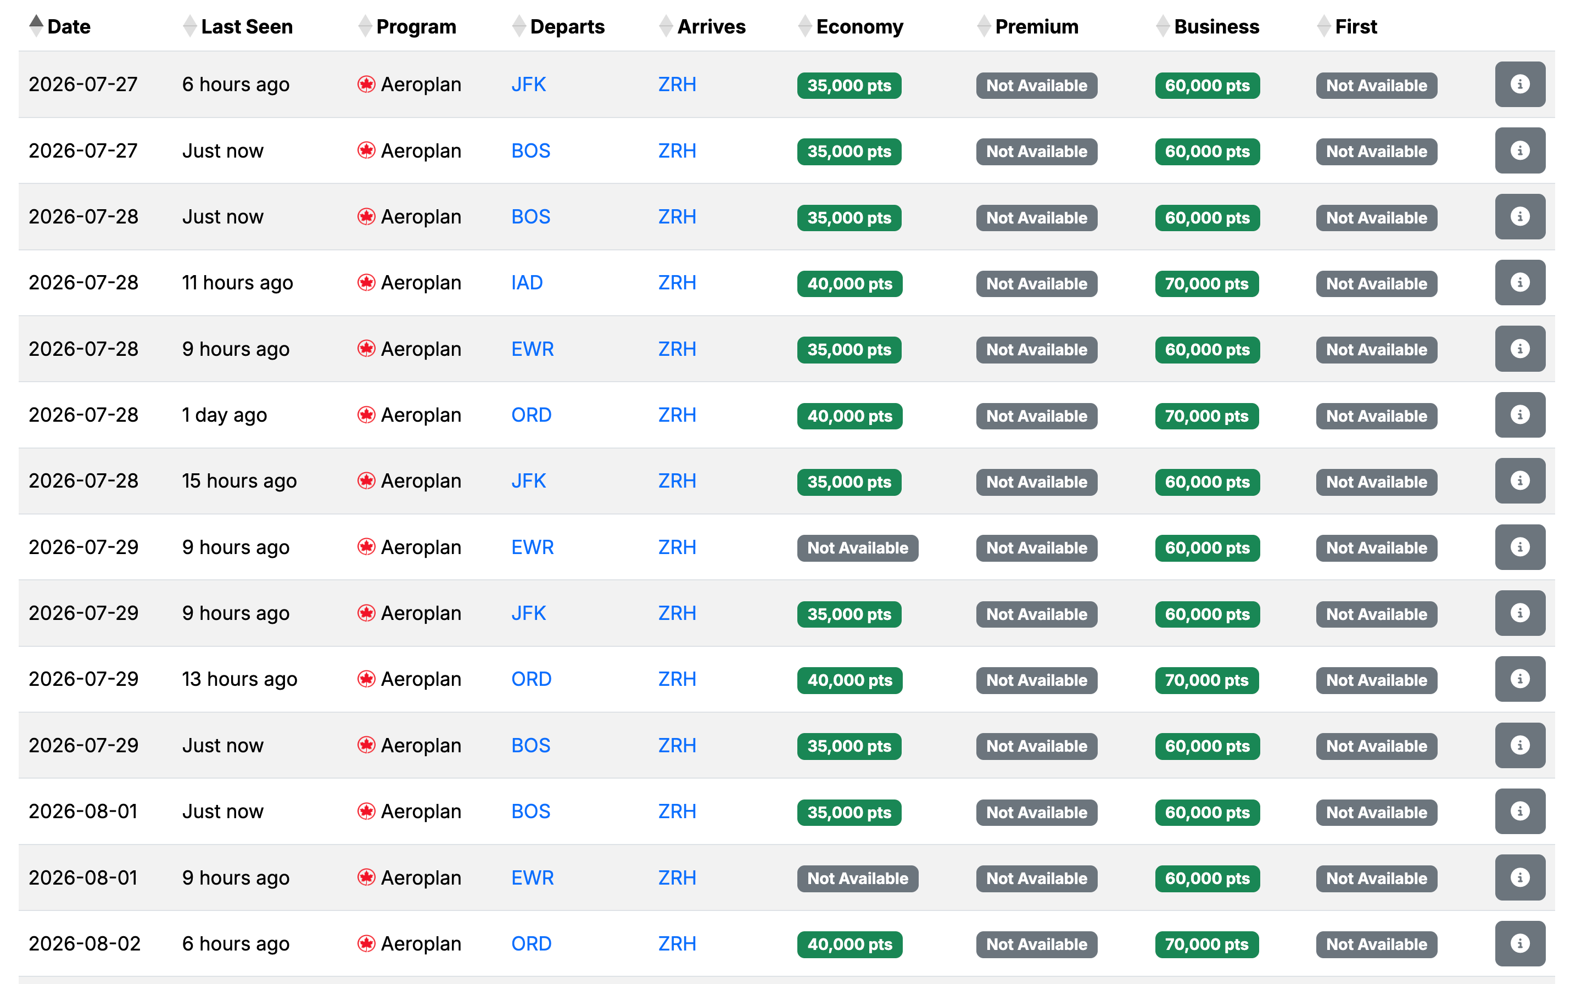Sort by Departs column header
Viewport: 1576px width, 984px height.
[567, 27]
